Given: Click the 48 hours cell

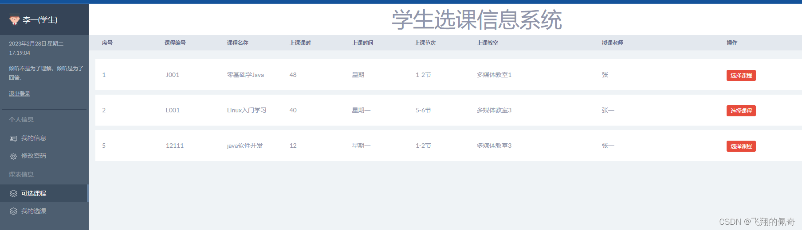Looking at the screenshot, I should (293, 75).
